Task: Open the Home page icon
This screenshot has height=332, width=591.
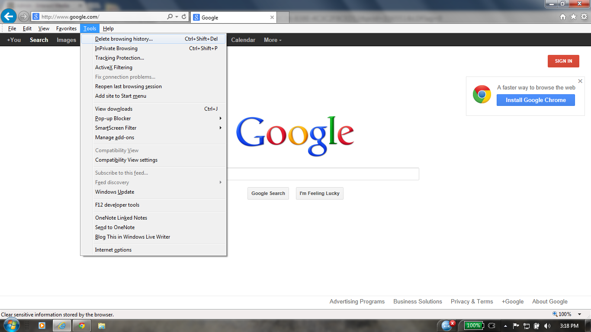Action: [x=563, y=17]
